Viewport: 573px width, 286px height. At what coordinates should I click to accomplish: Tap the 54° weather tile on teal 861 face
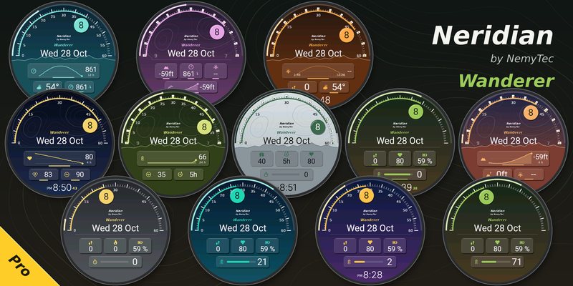coord(47,87)
